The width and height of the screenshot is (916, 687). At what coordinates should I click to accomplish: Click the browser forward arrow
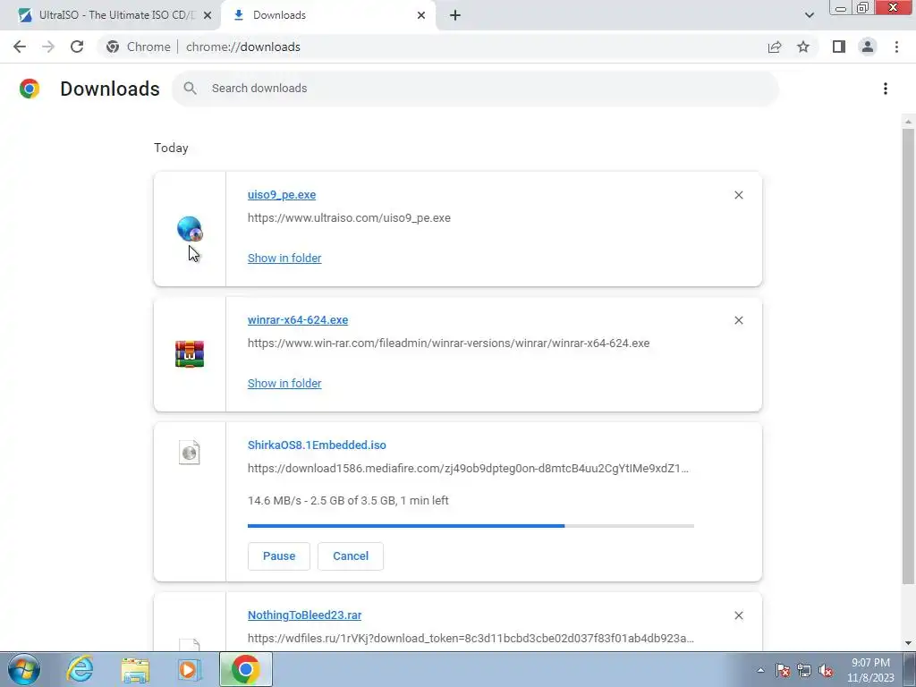point(48,47)
